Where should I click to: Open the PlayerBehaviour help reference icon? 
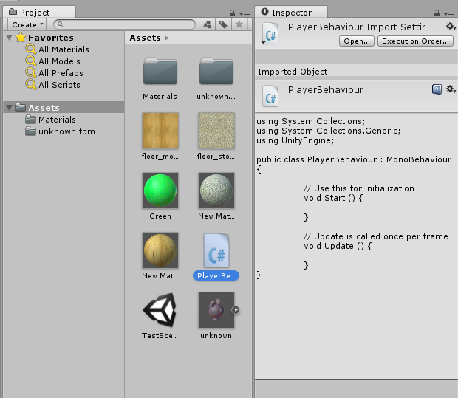click(x=437, y=89)
